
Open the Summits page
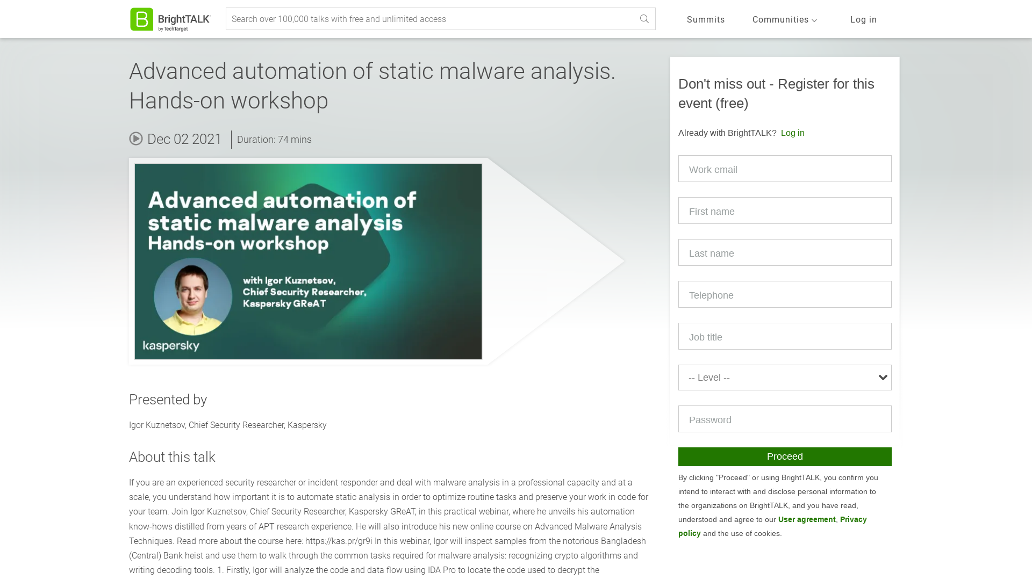[x=706, y=19]
